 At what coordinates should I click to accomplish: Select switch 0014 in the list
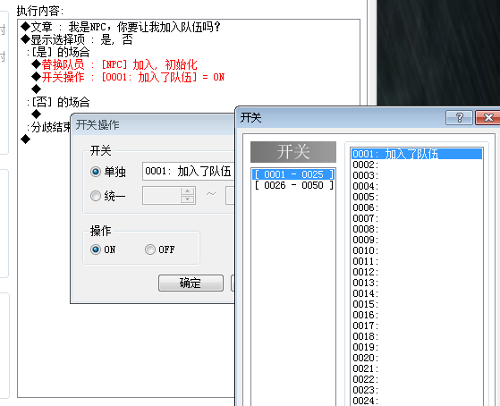pyautogui.click(x=417, y=293)
